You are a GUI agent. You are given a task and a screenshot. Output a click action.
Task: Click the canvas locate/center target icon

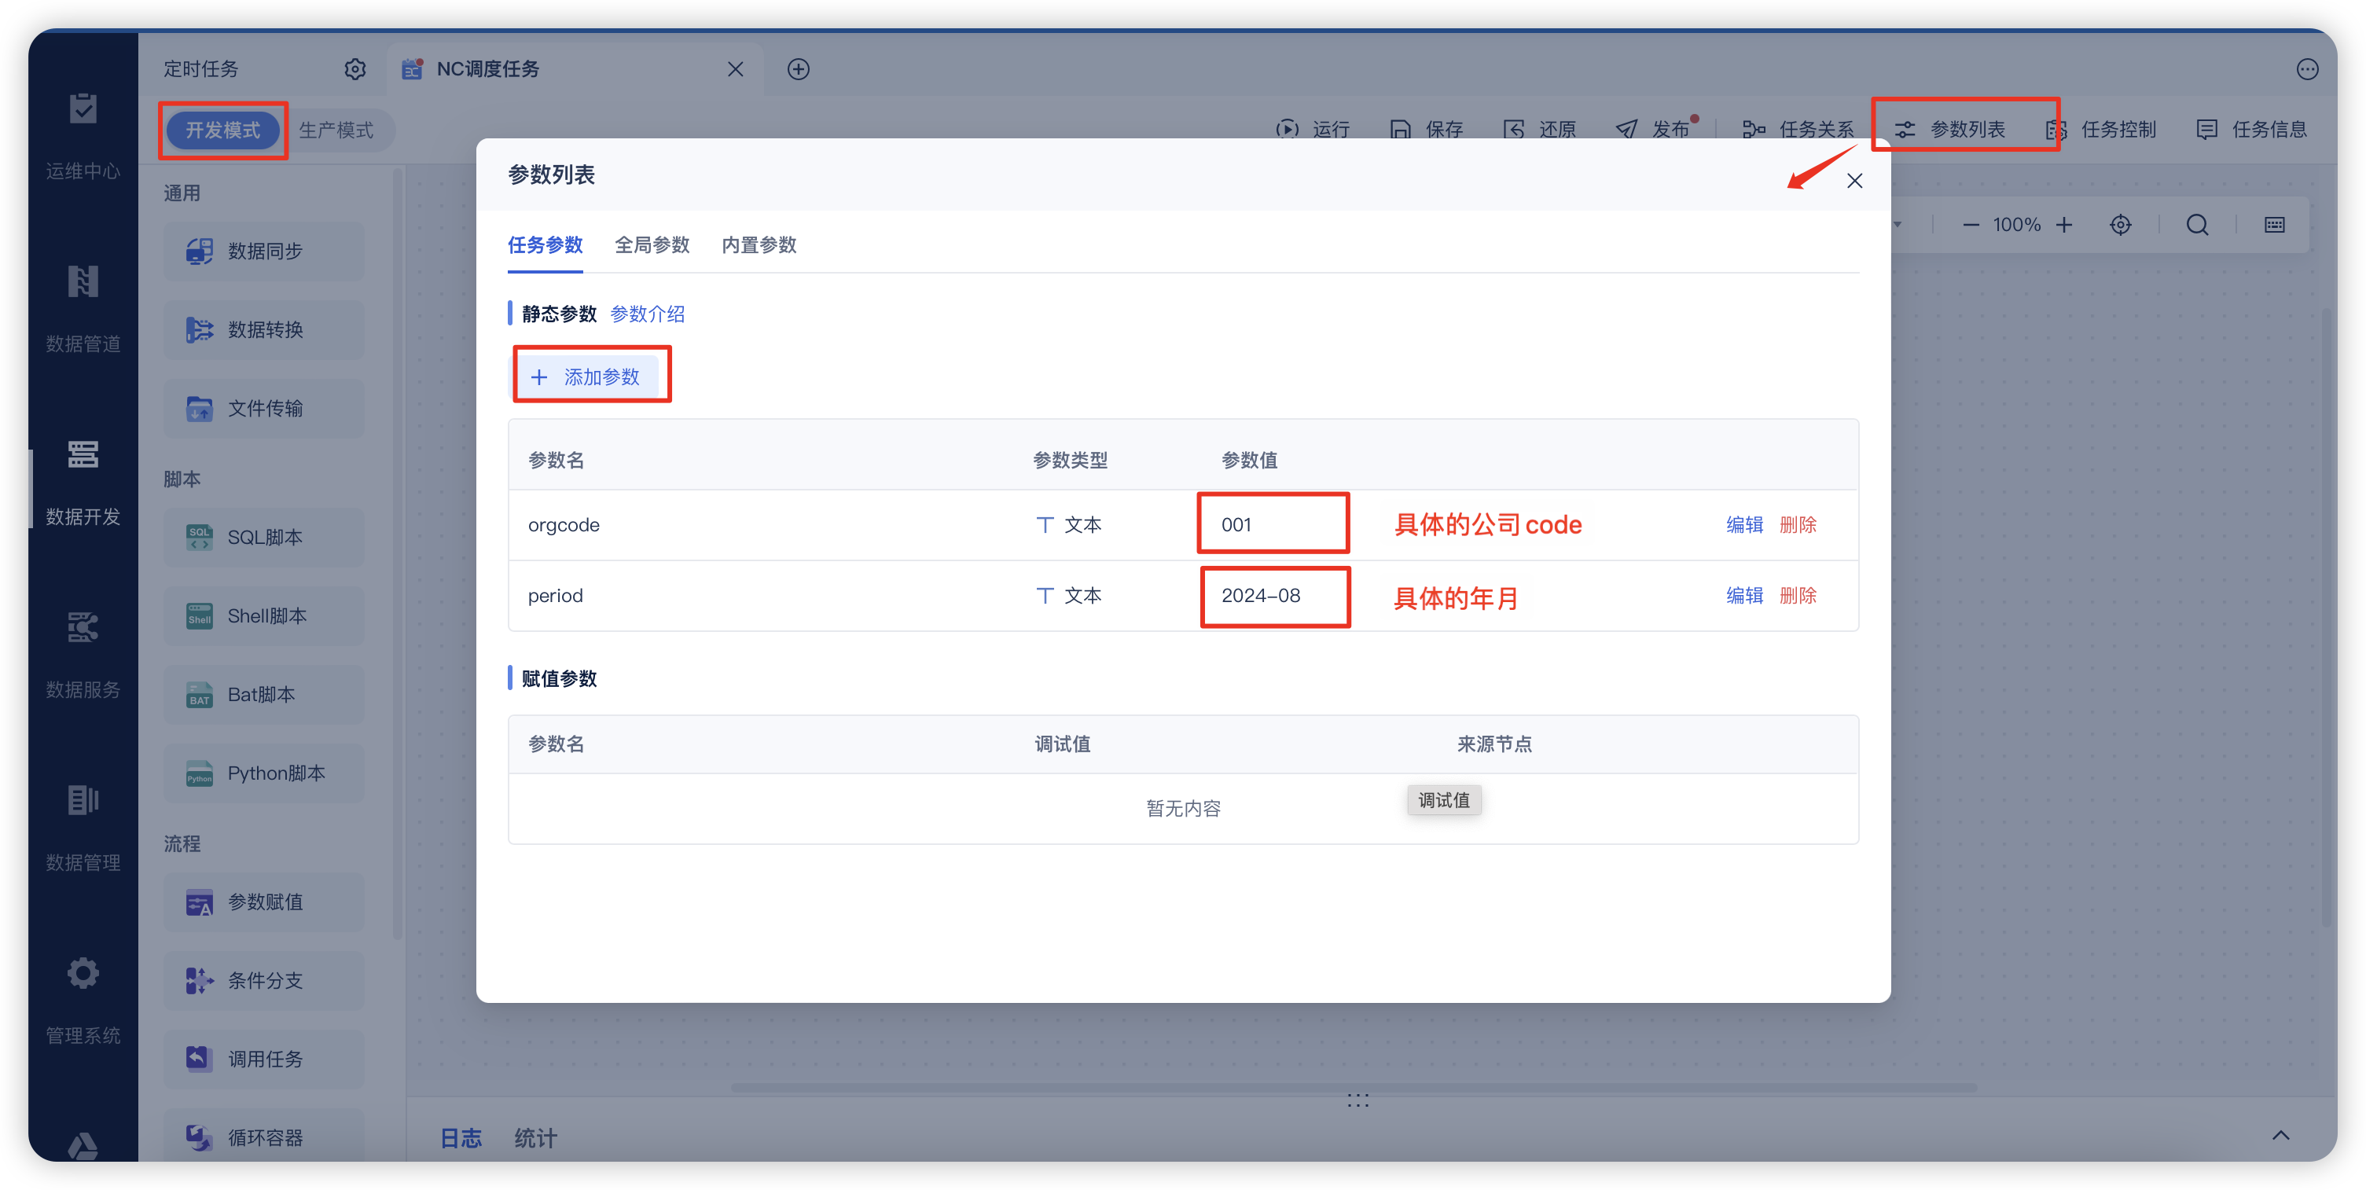pos(2120,225)
